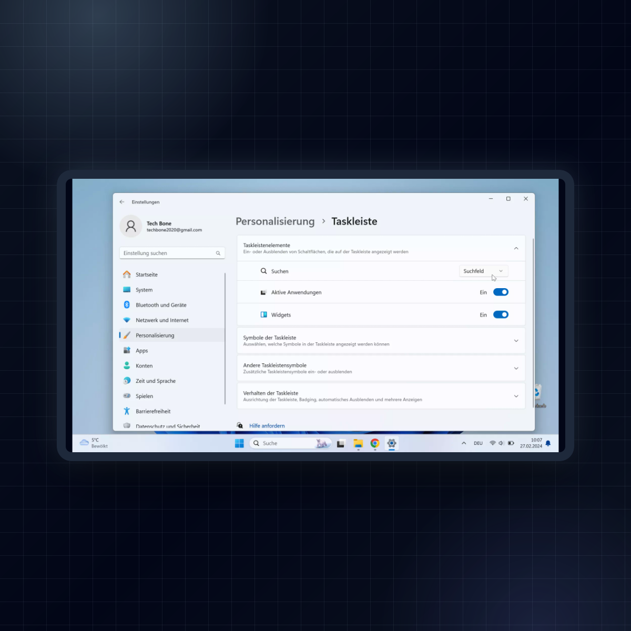Click the Taskleiste heading text

(354, 221)
